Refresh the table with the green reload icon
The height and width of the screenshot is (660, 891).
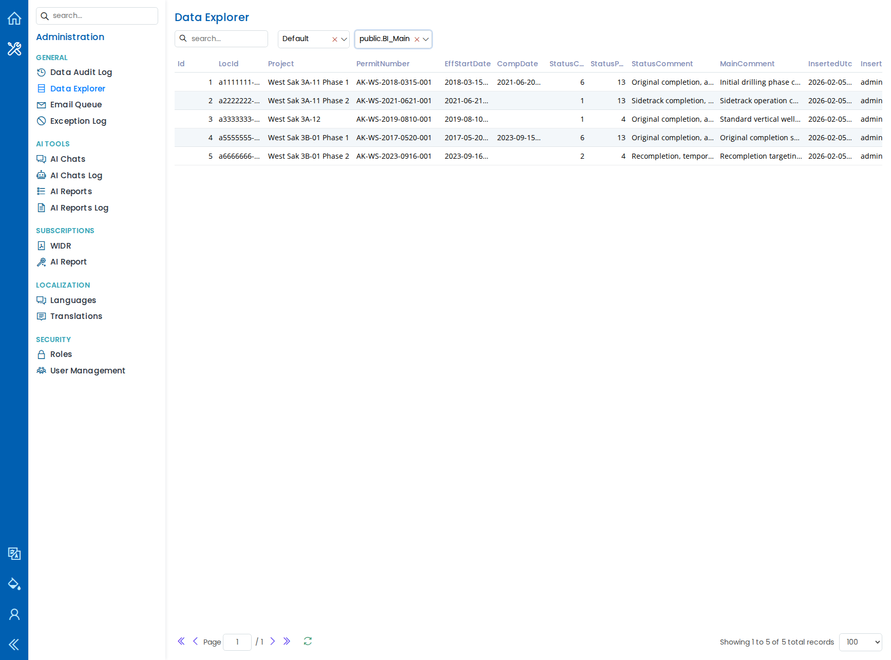(x=308, y=641)
